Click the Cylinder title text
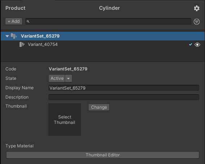This screenshot has height=164, width=205. 110,8
